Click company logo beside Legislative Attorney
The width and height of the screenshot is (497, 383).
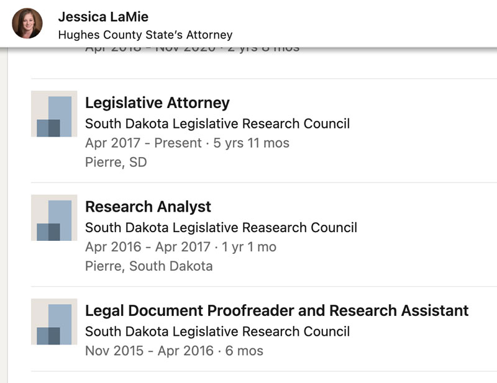point(54,114)
